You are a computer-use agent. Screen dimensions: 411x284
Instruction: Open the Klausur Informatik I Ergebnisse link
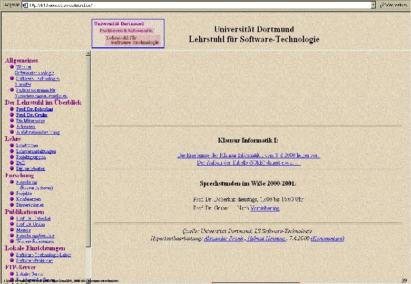(x=249, y=155)
